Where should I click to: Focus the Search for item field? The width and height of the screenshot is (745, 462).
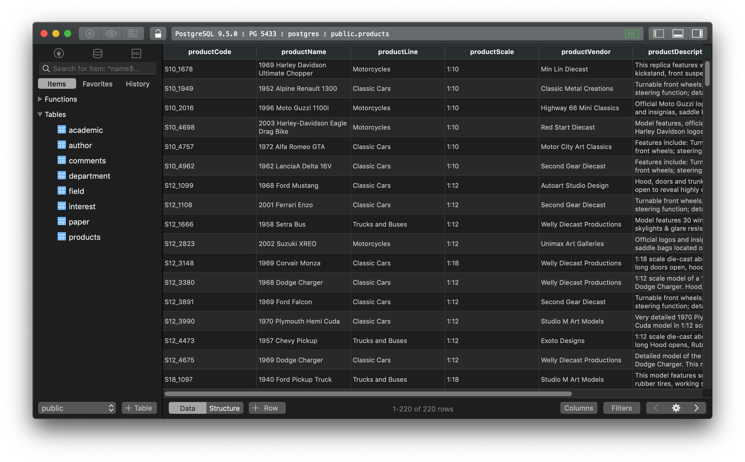[98, 68]
